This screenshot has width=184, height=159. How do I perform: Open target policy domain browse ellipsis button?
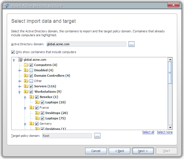(x=97, y=136)
